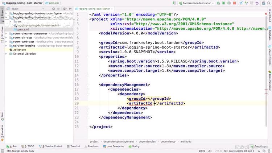Open Project panel settings gear
The height and width of the screenshot is (153, 272).
(65, 9)
